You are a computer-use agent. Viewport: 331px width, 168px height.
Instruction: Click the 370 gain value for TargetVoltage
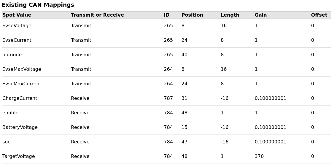(x=259, y=156)
